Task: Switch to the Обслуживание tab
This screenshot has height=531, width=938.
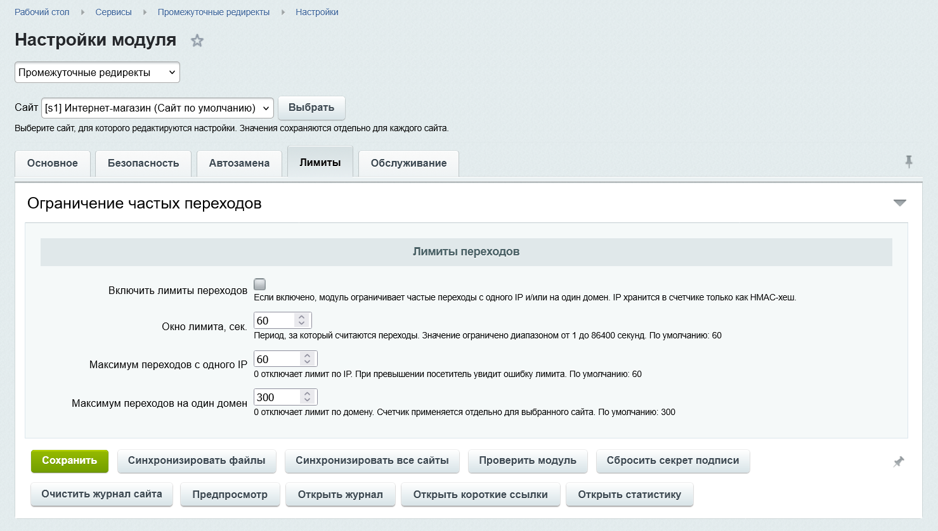Action: coord(408,163)
